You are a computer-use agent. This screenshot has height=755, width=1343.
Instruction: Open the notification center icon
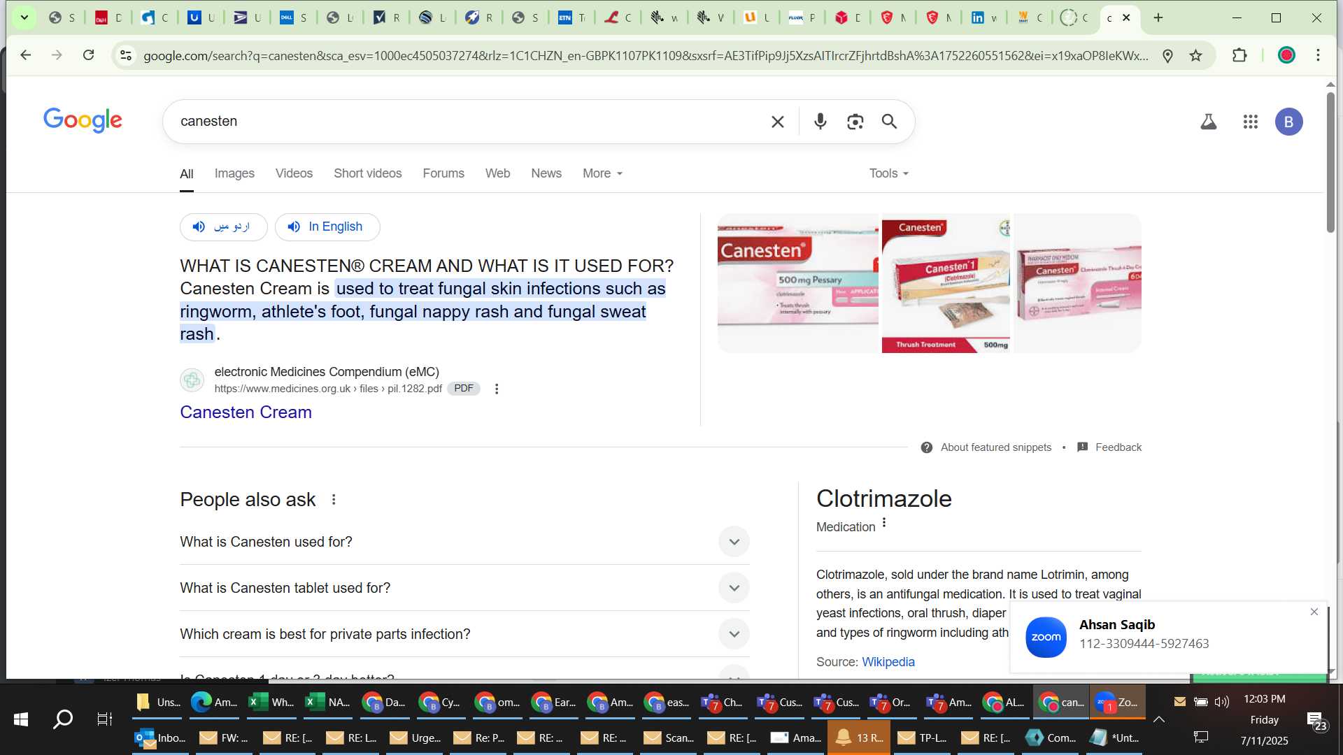[1316, 720]
